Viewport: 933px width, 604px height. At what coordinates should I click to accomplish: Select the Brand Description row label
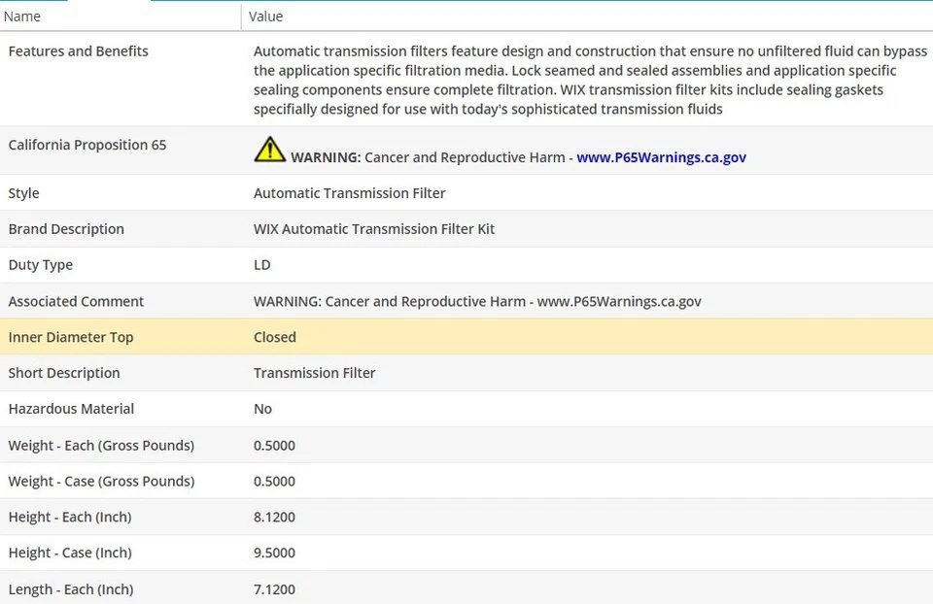[66, 229]
